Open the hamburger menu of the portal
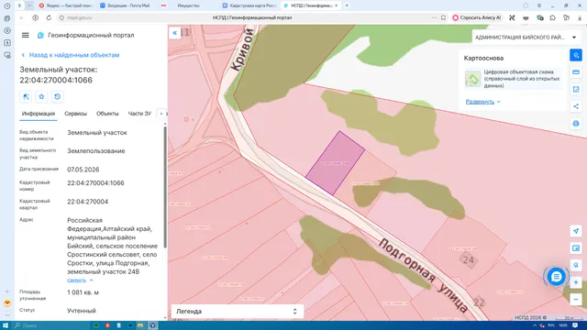 click(25, 35)
